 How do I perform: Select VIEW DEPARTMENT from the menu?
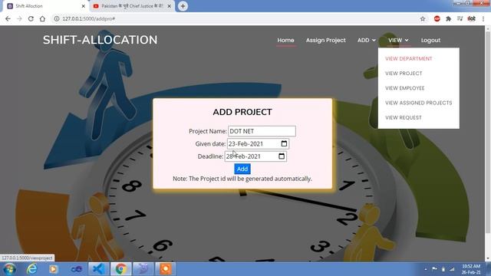click(x=409, y=58)
